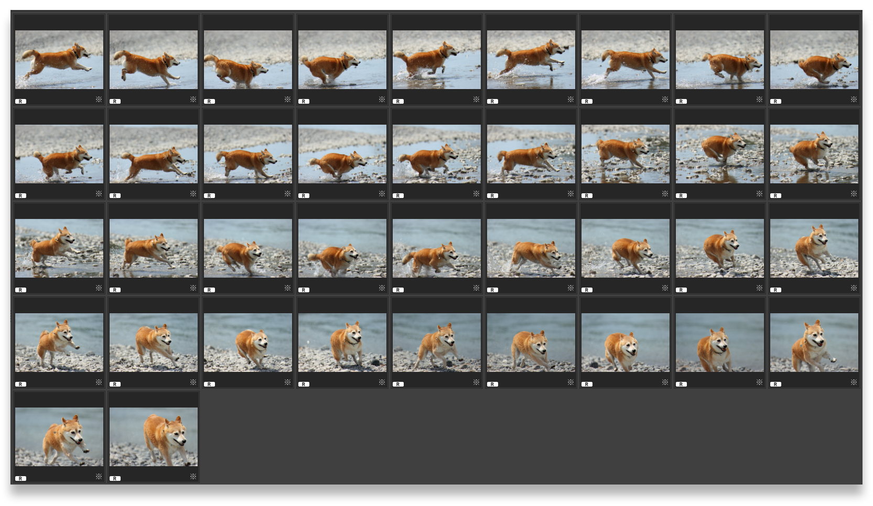The height and width of the screenshot is (506, 873).
Task: Click the asterisk mark icon on seventh thumbnail, row two
Action: point(665,193)
